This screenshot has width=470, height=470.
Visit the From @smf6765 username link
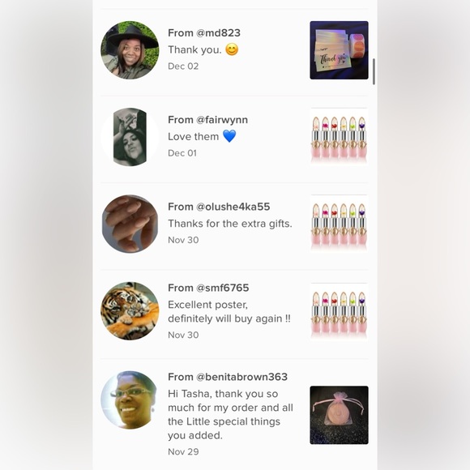point(208,288)
